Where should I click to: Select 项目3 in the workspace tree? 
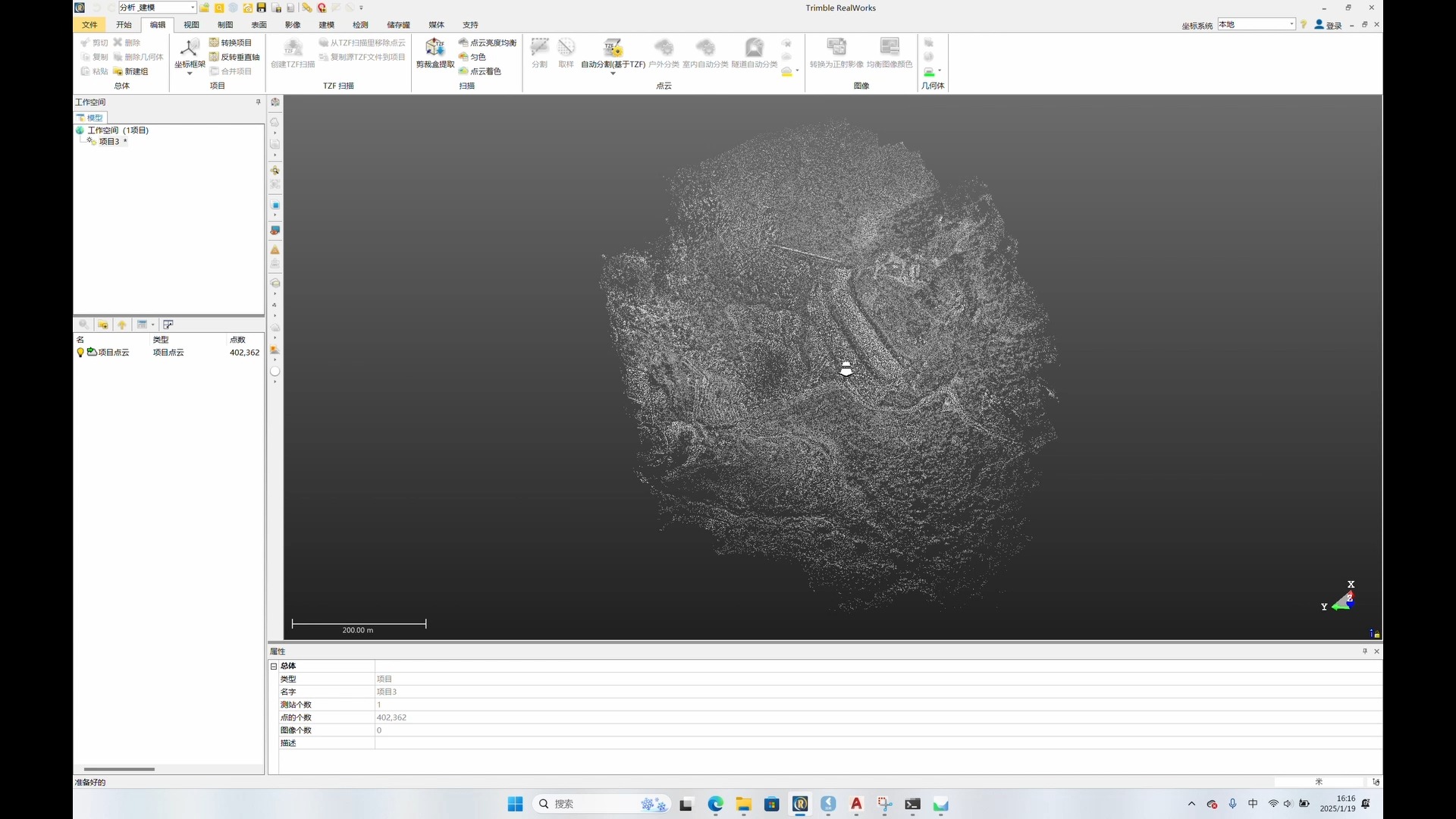(108, 142)
